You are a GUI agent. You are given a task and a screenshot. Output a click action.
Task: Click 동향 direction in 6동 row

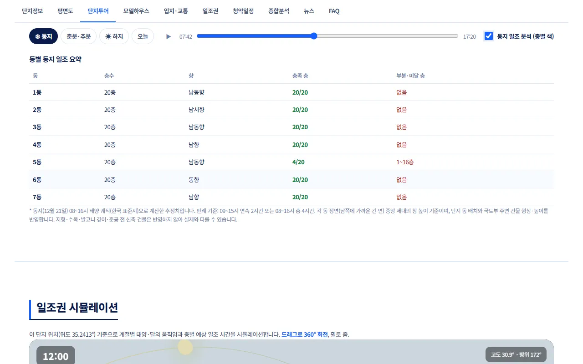tap(194, 180)
